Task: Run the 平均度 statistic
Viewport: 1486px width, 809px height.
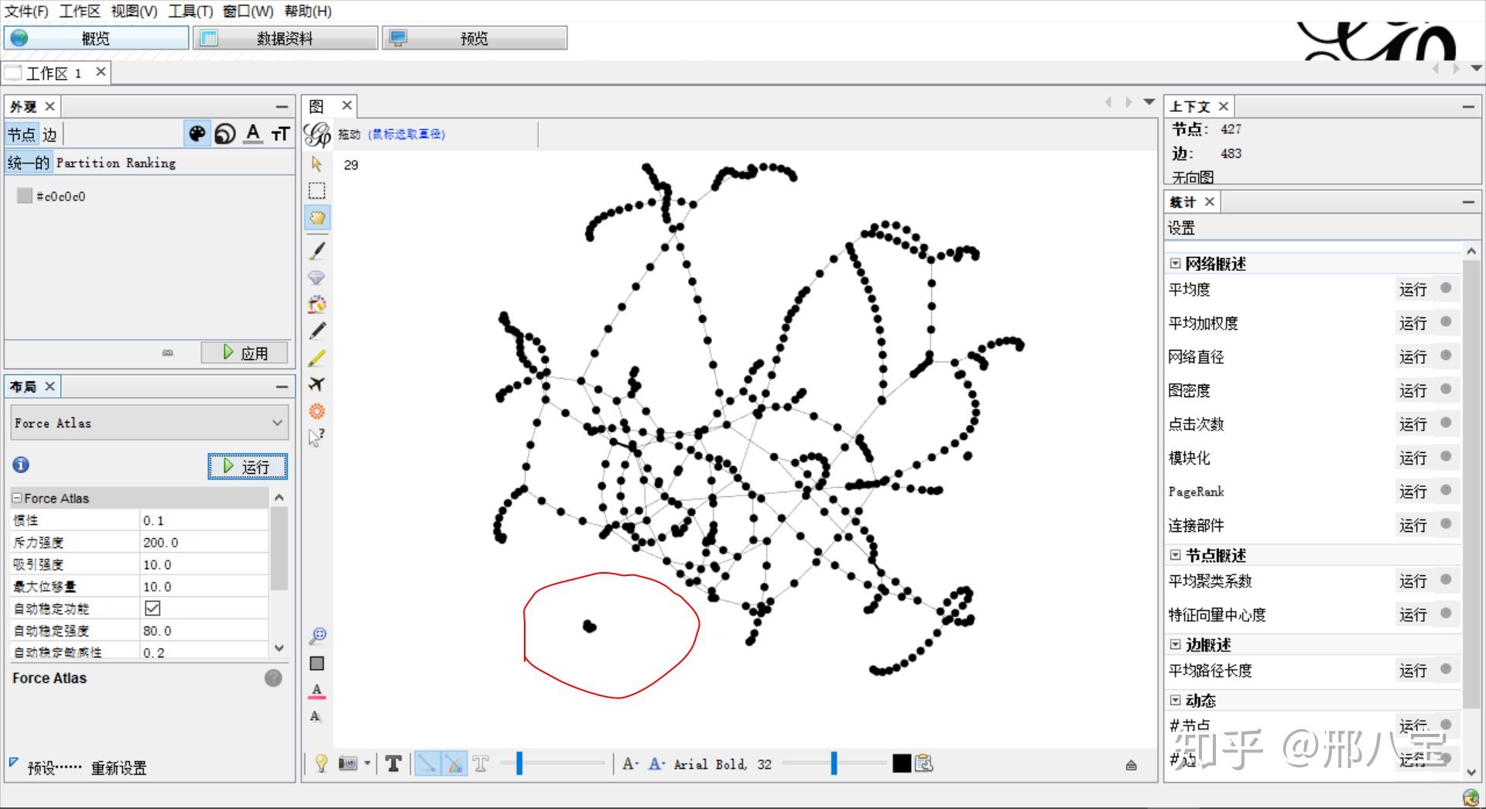Action: pyautogui.click(x=1412, y=290)
